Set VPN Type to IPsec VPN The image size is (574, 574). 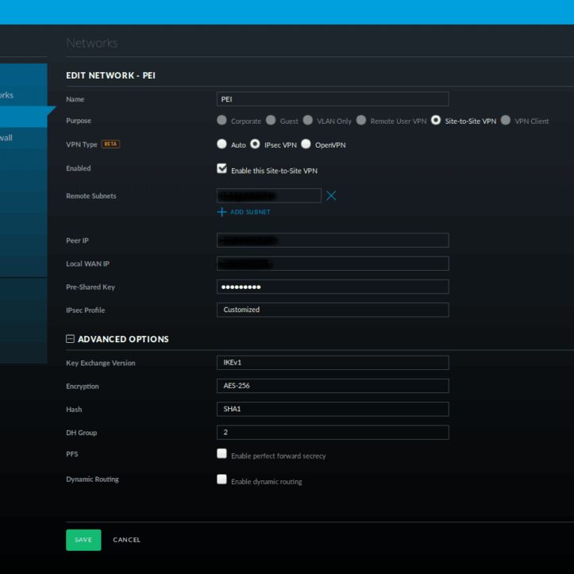coord(255,144)
